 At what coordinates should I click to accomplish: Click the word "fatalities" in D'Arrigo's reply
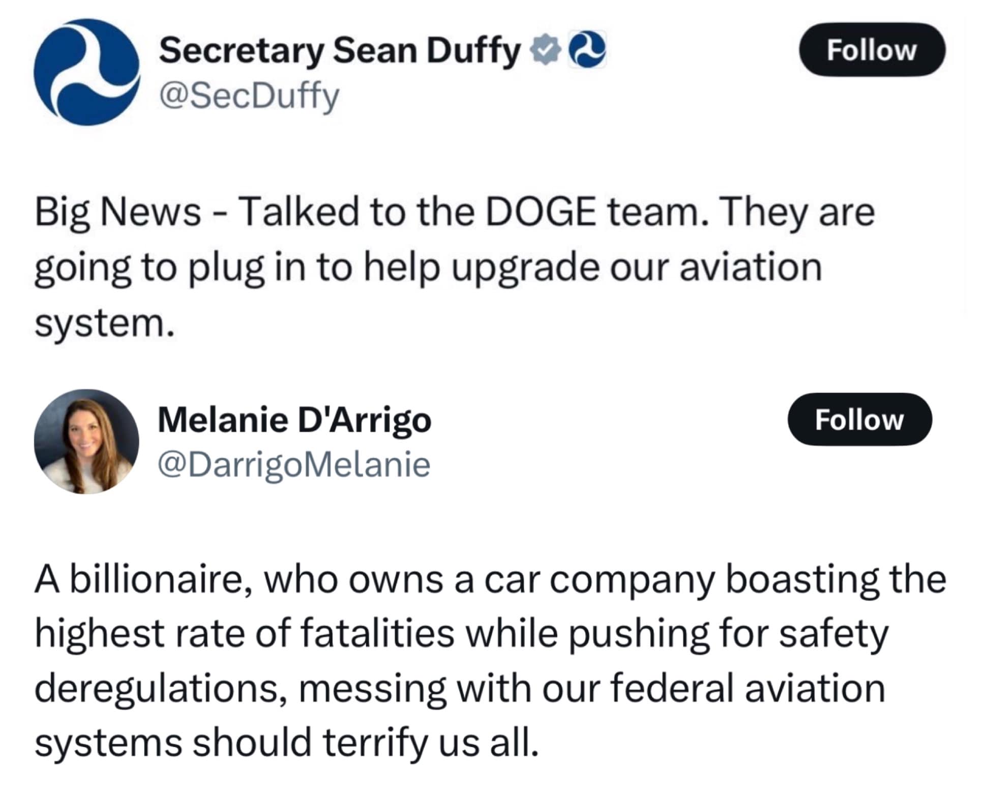point(377,634)
